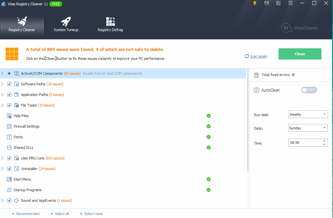Open the feedback chat icon
This screenshot has height=218, width=333.
(x=267, y=3)
